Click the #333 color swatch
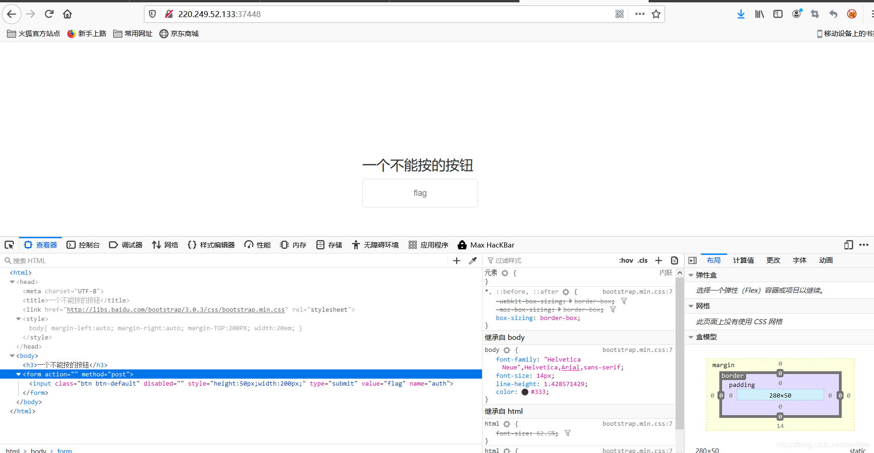Screen dimensions: 874x453 [x=525, y=392]
